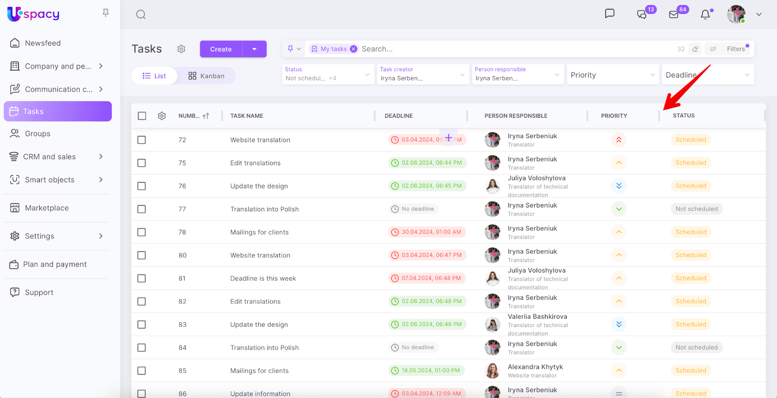Viewport: 777px width, 398px height.
Task: Click the pin icon beside Uspacy logo
Action: point(105,13)
